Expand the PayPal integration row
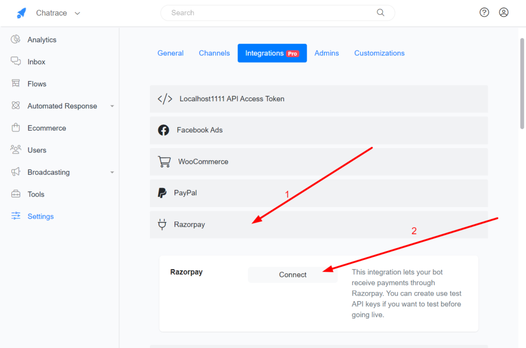The height and width of the screenshot is (348, 526). pyautogui.click(x=318, y=193)
